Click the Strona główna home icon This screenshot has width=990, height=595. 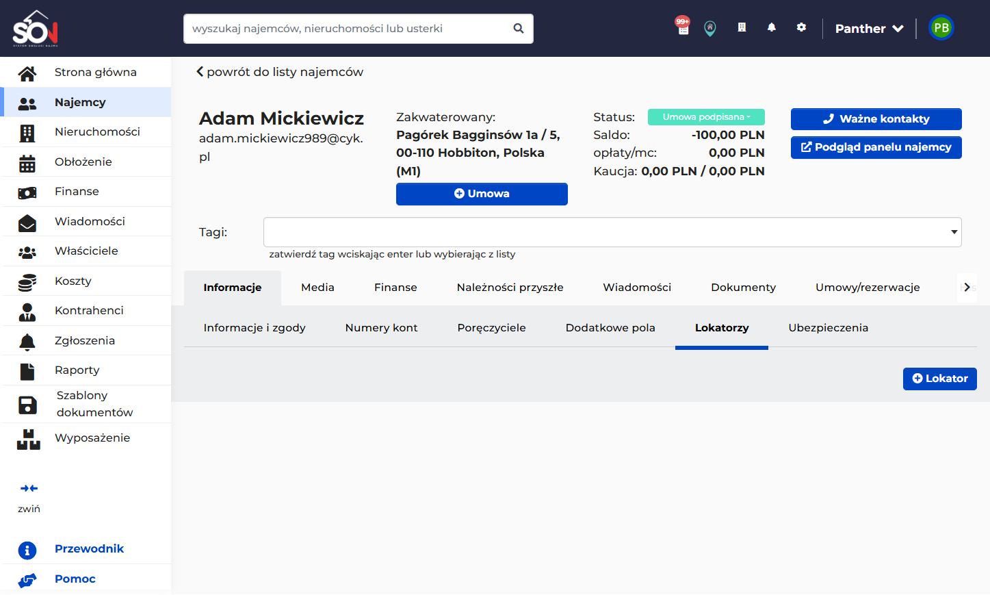27,73
